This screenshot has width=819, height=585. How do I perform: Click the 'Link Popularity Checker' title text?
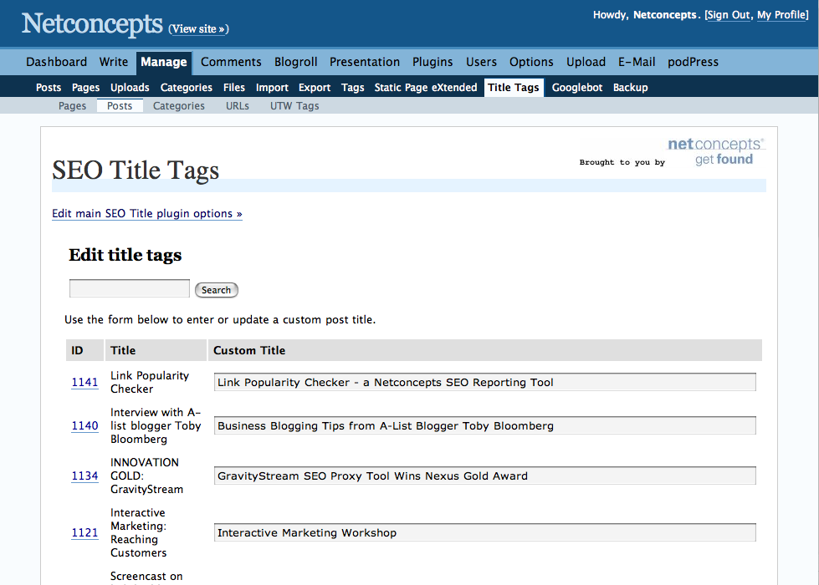click(150, 383)
